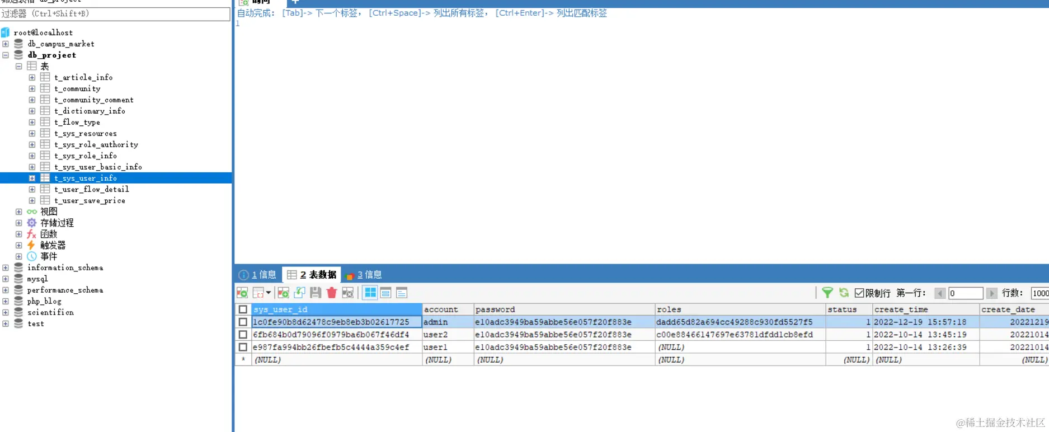Click the red delete rows trash icon

(332, 293)
